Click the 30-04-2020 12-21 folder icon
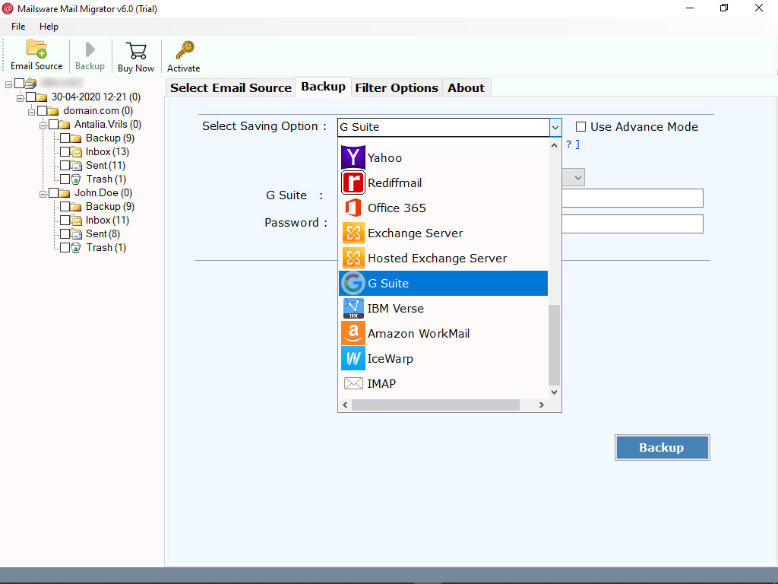The width and height of the screenshot is (778, 584). [42, 97]
